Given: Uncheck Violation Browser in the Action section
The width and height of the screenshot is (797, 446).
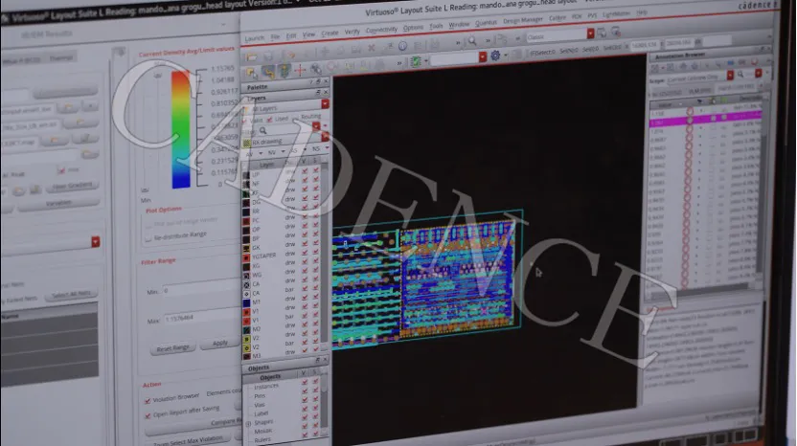Looking at the screenshot, I should (x=148, y=401).
